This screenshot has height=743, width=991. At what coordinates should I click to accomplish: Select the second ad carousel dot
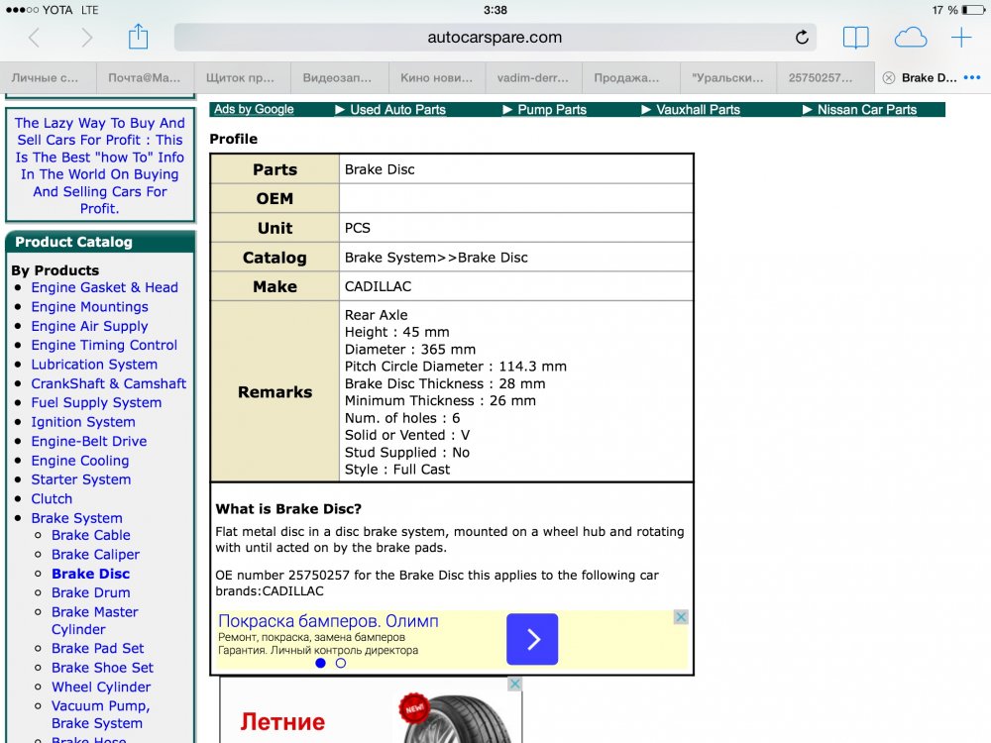341,663
